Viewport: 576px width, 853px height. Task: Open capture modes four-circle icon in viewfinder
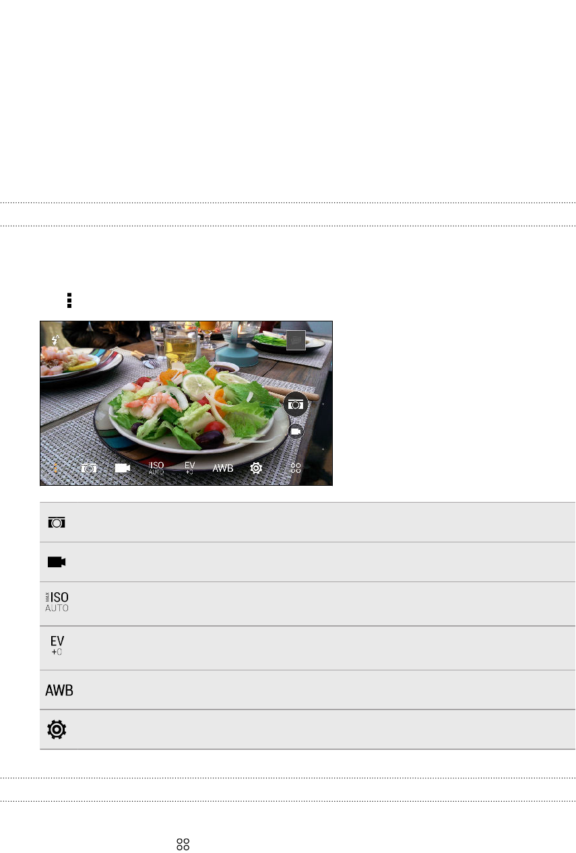[x=296, y=468]
